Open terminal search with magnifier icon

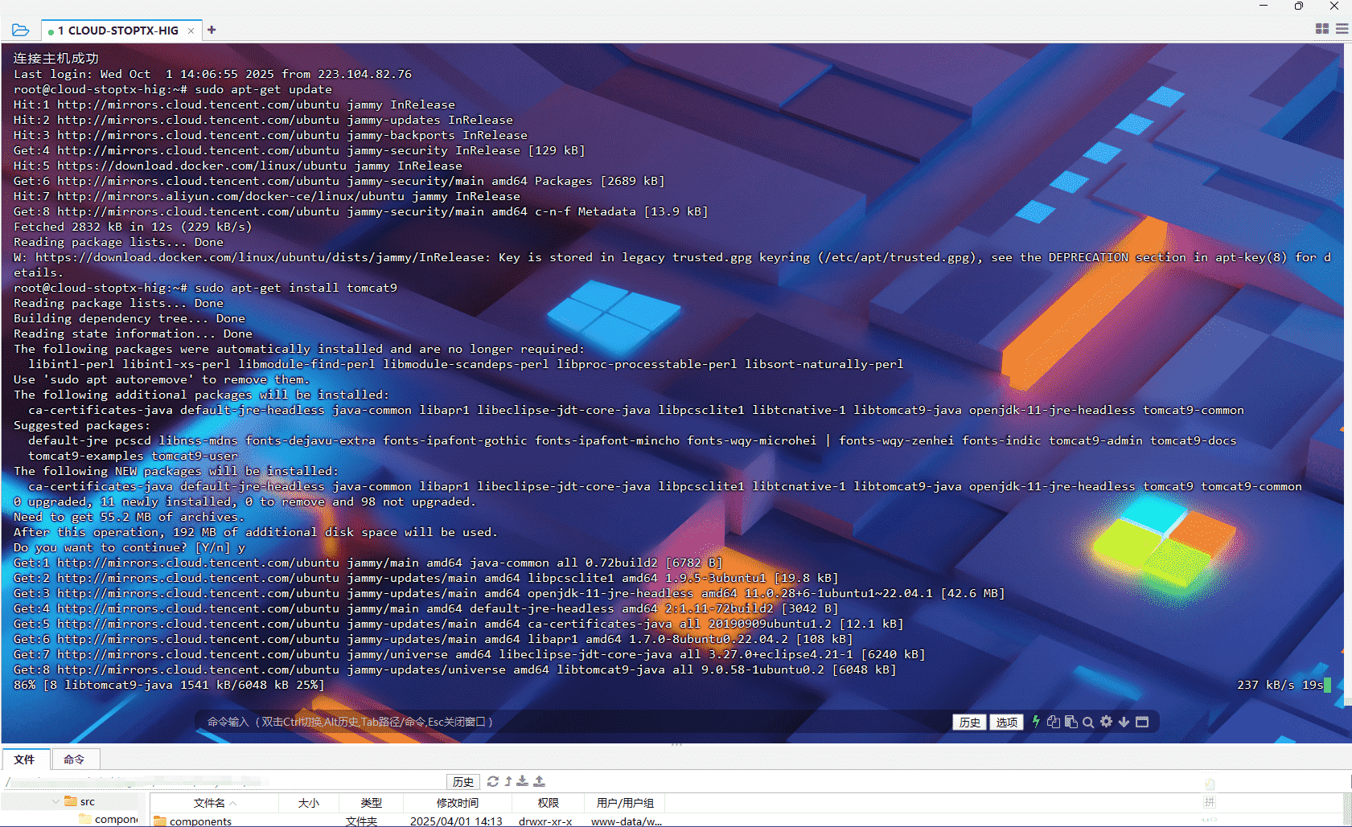pyautogui.click(x=1088, y=722)
